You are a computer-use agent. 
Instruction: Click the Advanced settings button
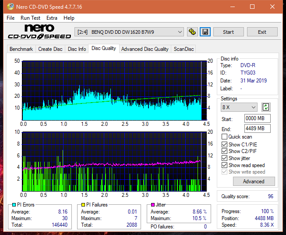point(254,182)
